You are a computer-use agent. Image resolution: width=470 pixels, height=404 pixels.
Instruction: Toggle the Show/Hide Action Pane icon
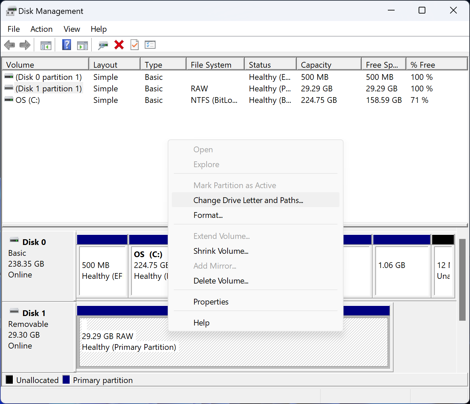coord(83,45)
